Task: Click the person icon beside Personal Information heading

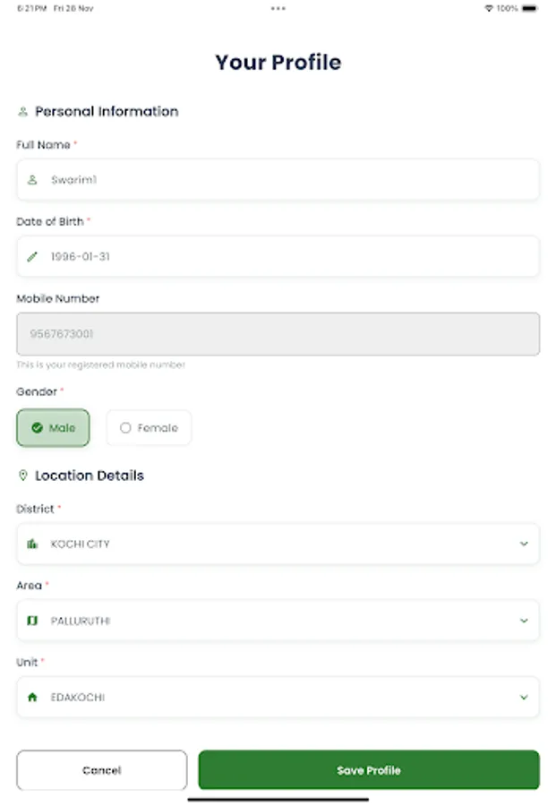Action: [x=22, y=111]
